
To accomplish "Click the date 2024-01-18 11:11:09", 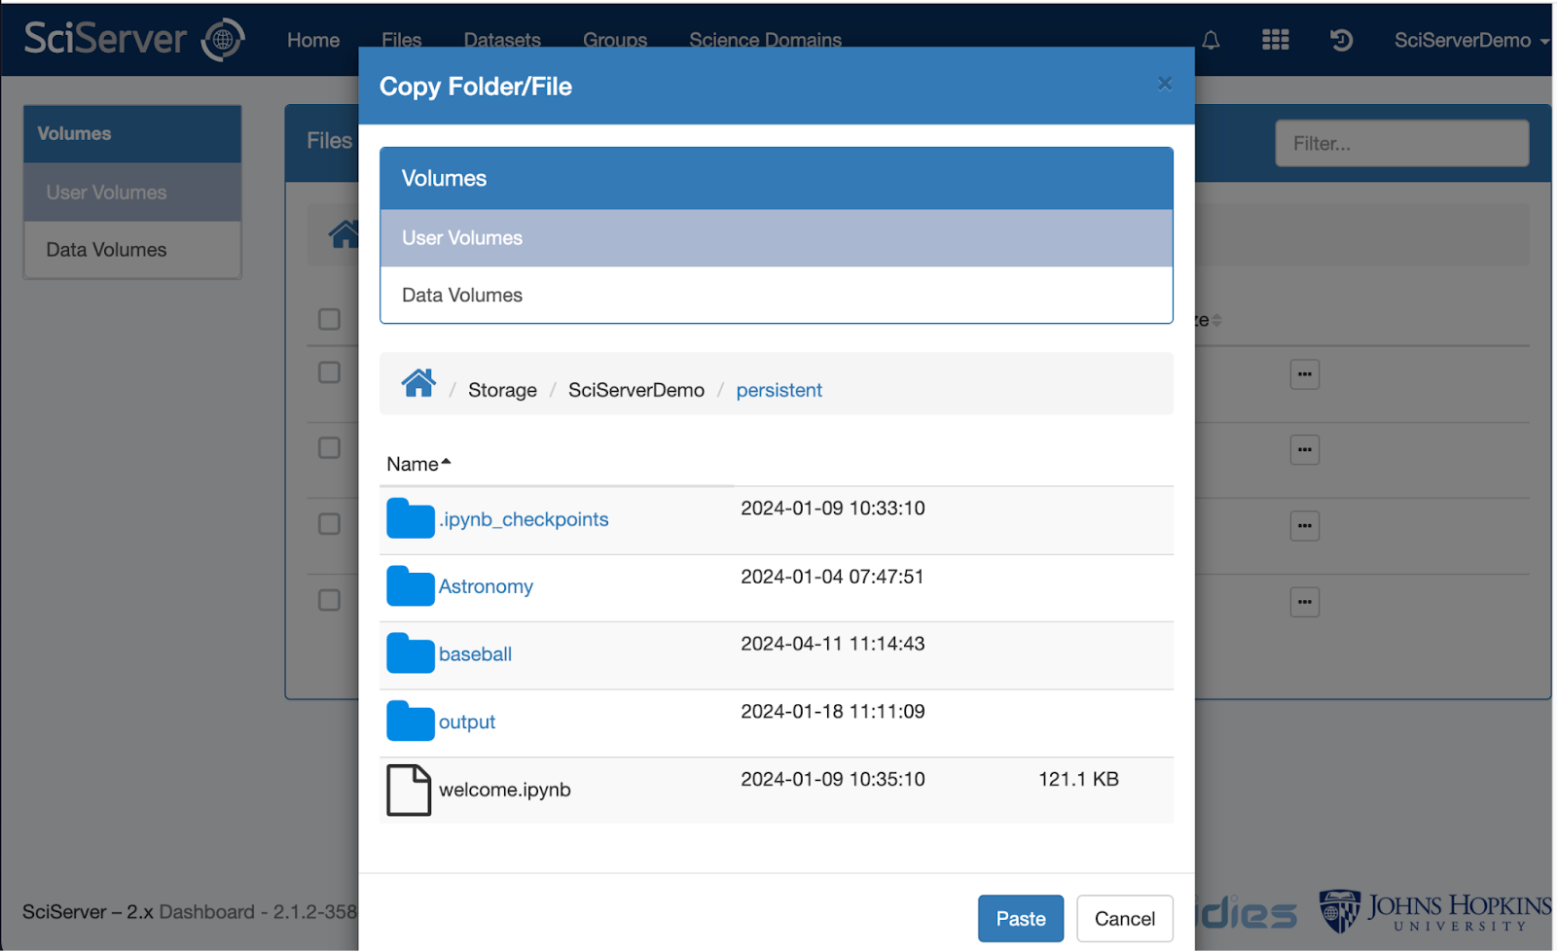I will (x=833, y=712).
